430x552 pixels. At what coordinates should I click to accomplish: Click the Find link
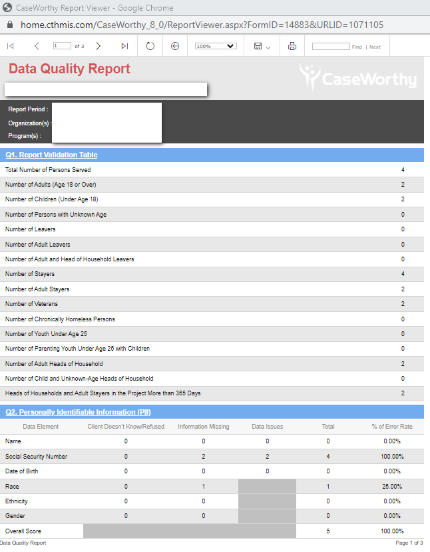[x=357, y=47]
